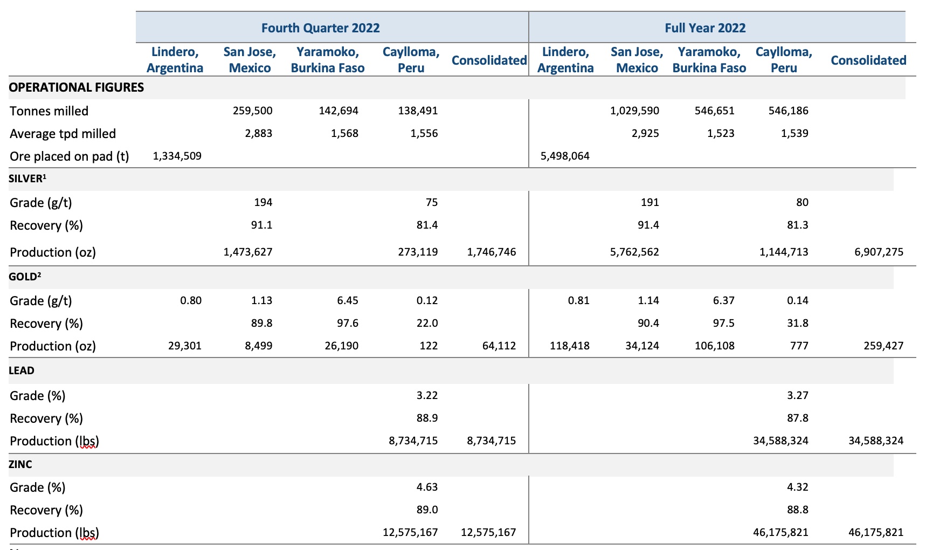Viewport: 926px width, 550px height.
Task: Select the Average tpd milled row label
Action: (63, 134)
